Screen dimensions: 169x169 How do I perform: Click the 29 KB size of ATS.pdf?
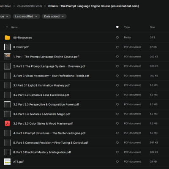(153, 162)
